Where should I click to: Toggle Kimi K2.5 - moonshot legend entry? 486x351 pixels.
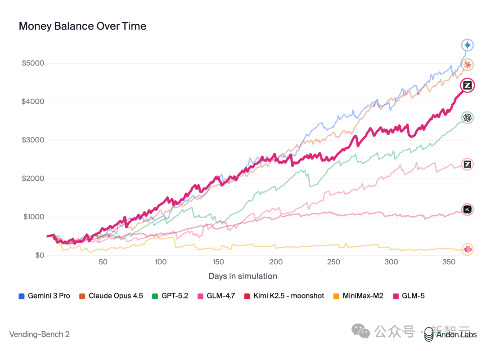[x=284, y=296]
